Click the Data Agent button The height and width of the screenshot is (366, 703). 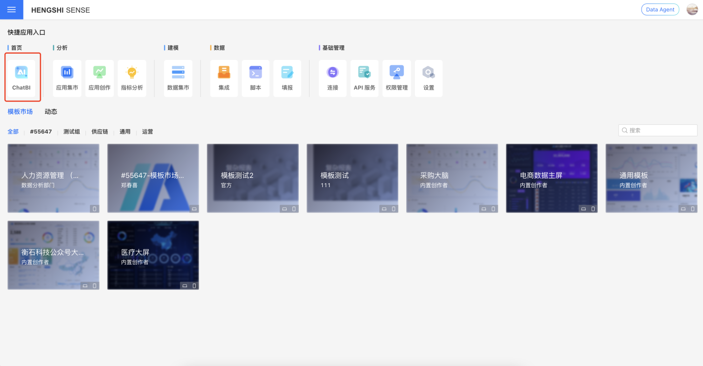(660, 10)
